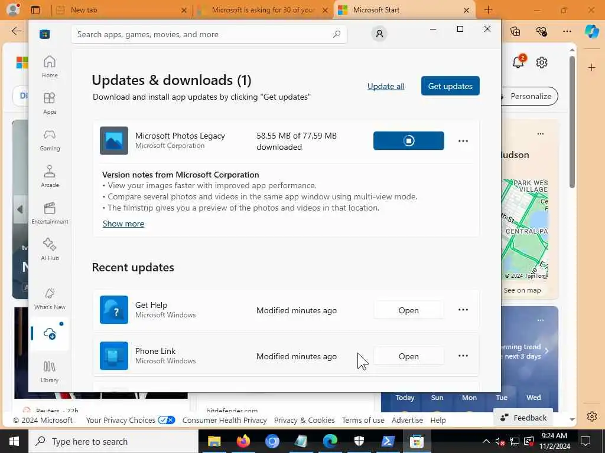
Task: Open the weather card options menu
Action: click(x=541, y=320)
